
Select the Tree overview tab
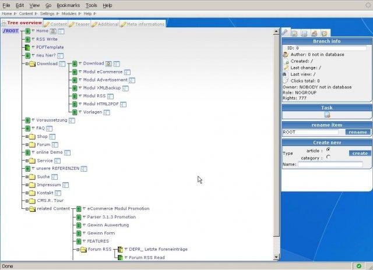click(22, 23)
